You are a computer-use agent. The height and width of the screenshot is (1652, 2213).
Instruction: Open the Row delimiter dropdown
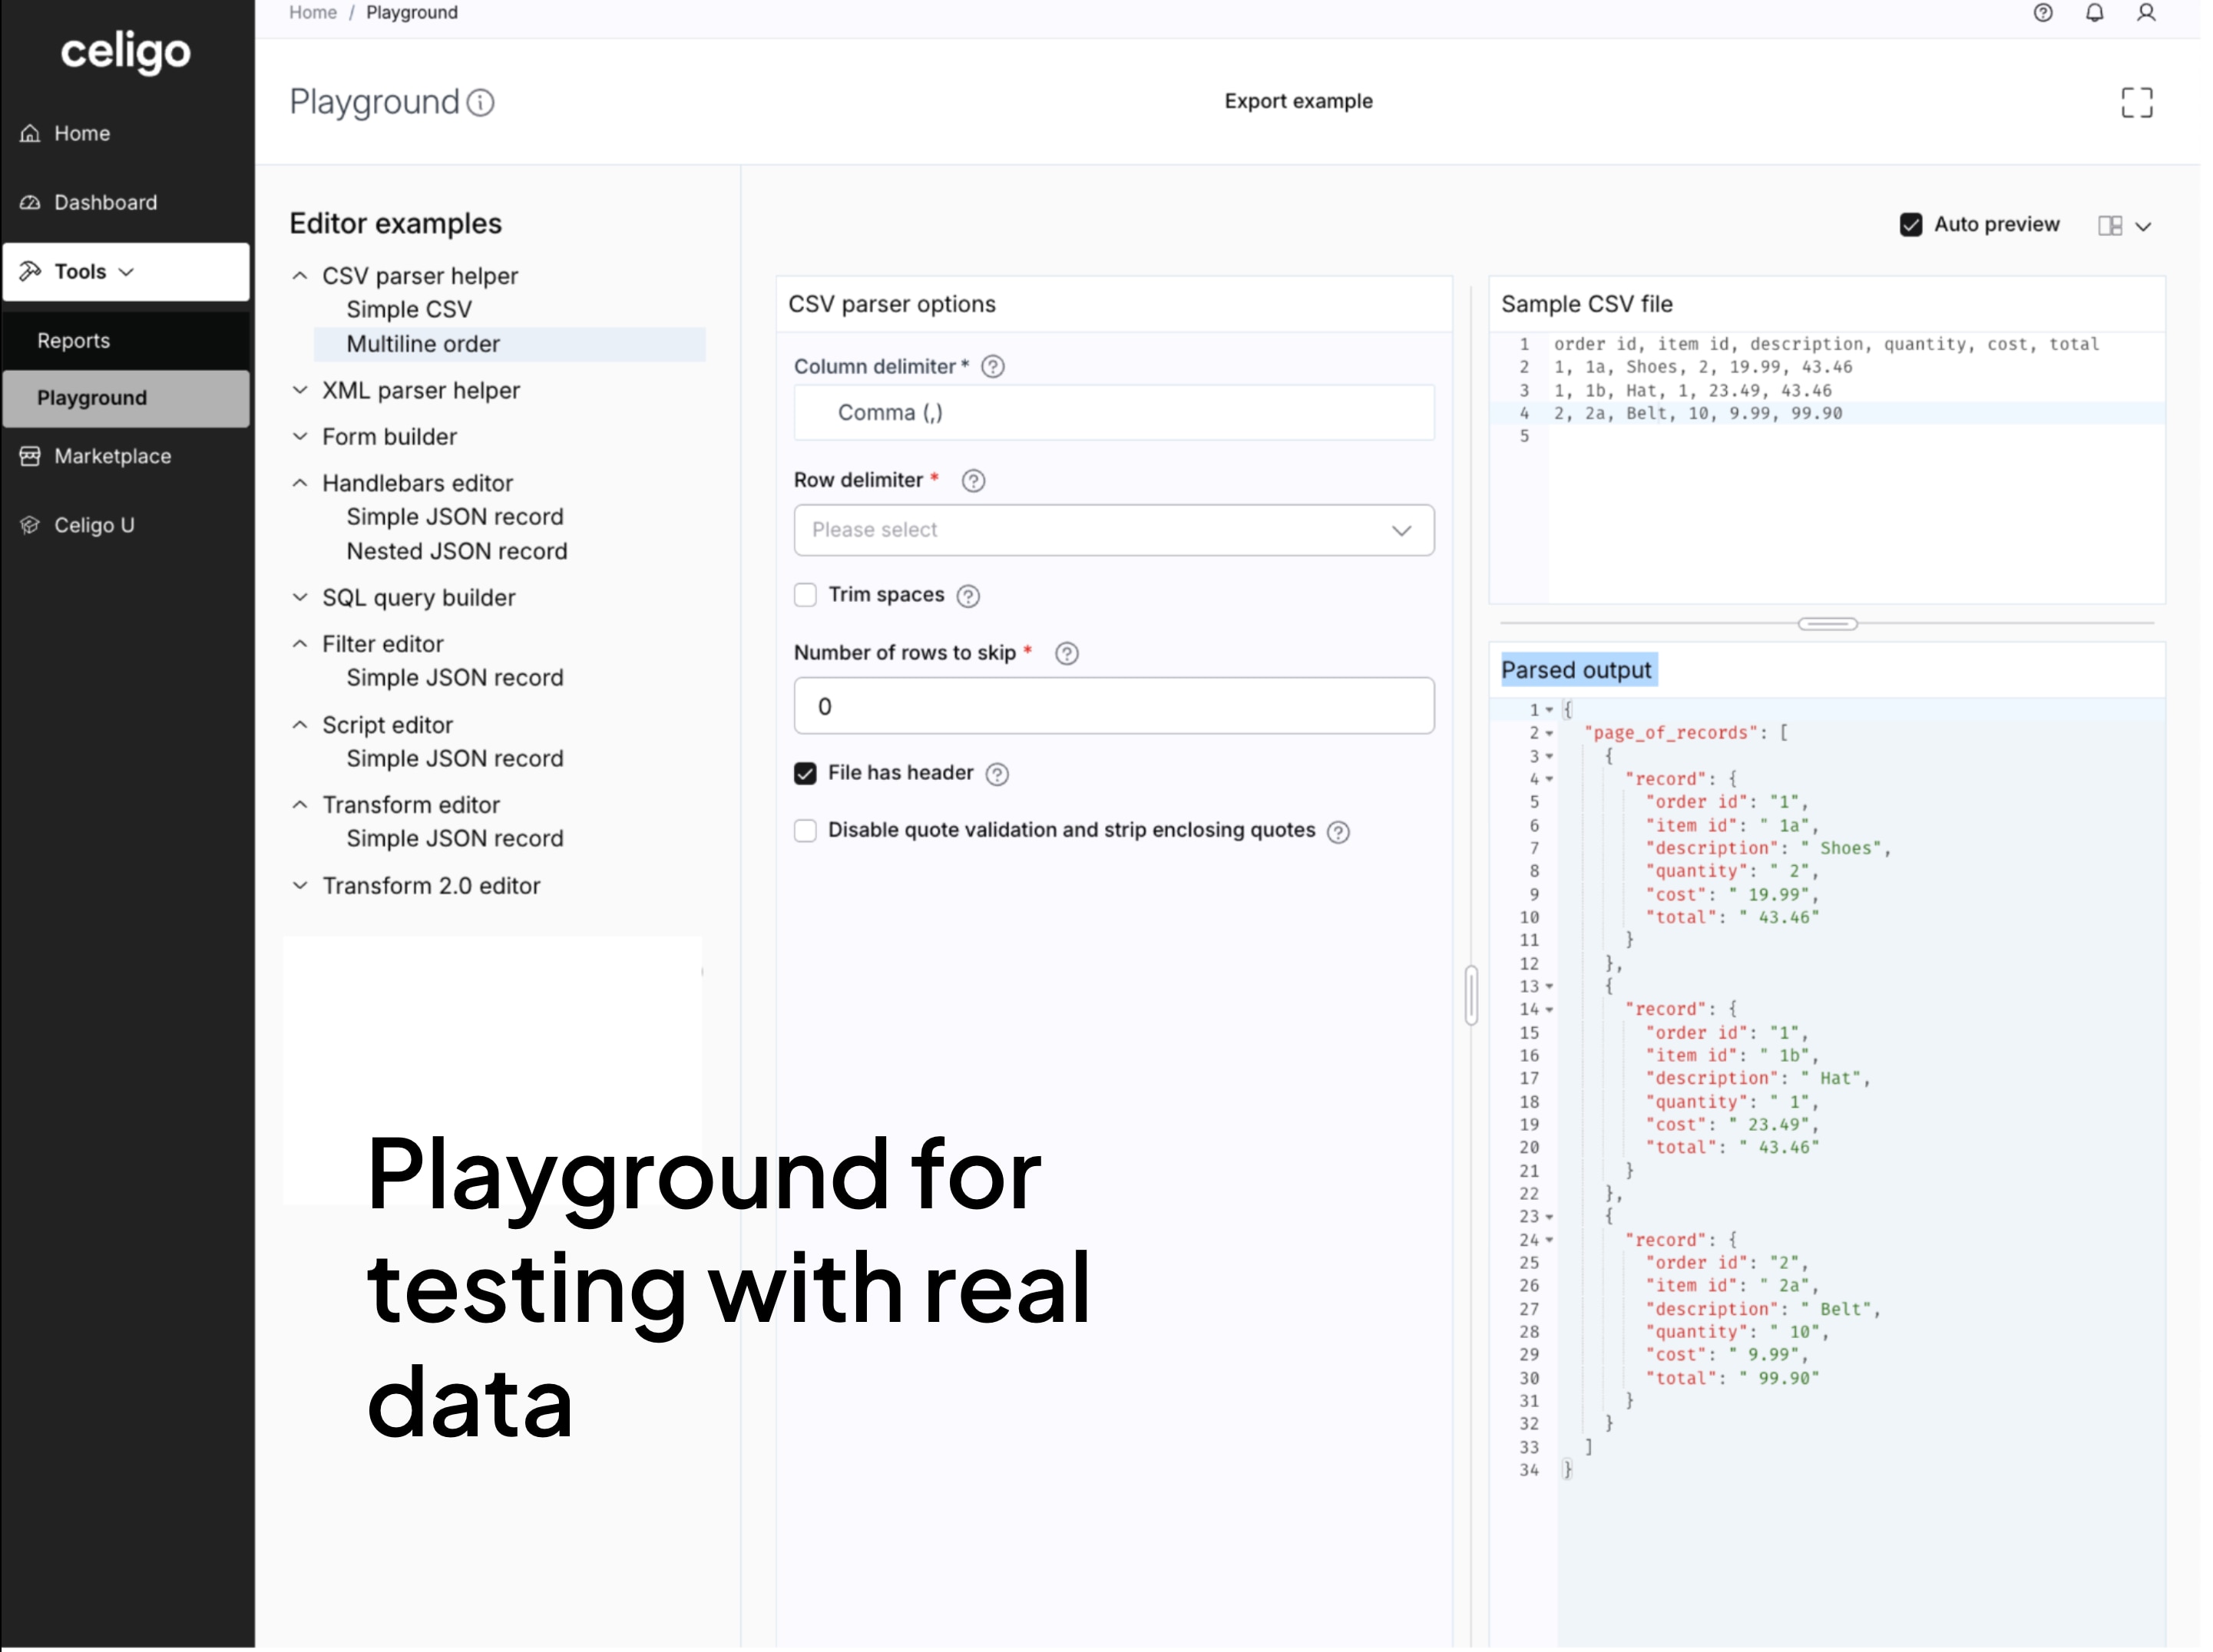[1113, 530]
